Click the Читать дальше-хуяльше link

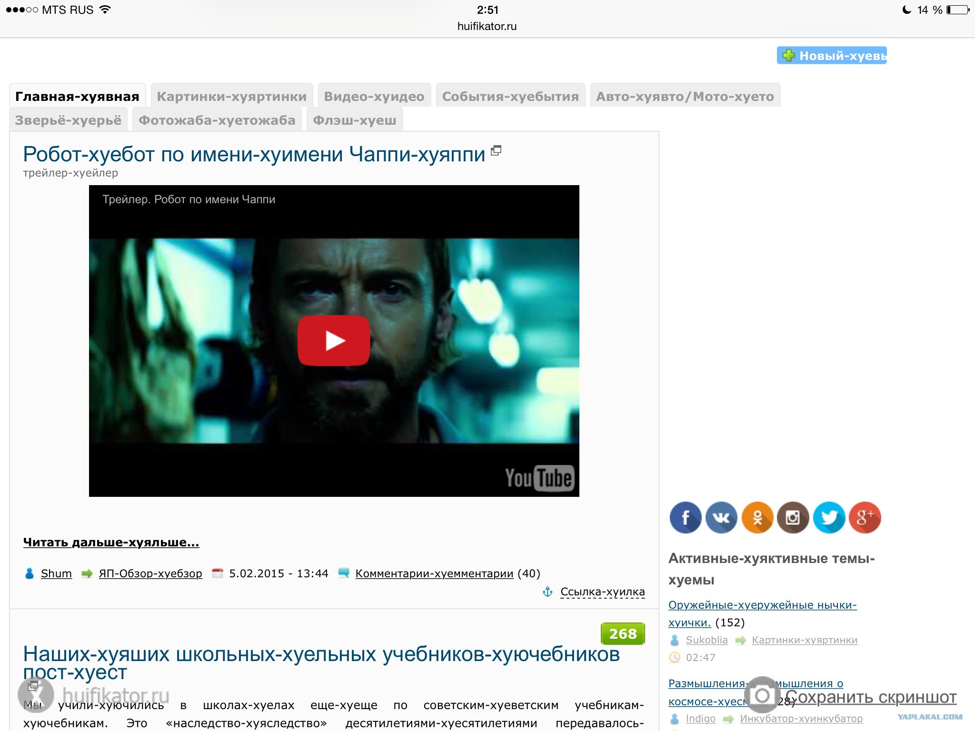click(x=111, y=542)
